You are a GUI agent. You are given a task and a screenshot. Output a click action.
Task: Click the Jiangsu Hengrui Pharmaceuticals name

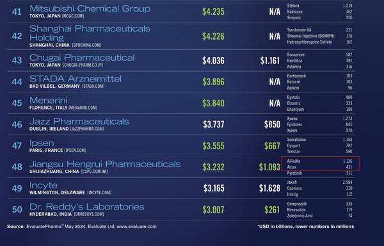105,164
